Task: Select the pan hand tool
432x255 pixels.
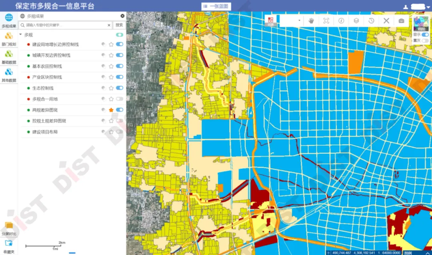Action: click(311, 21)
